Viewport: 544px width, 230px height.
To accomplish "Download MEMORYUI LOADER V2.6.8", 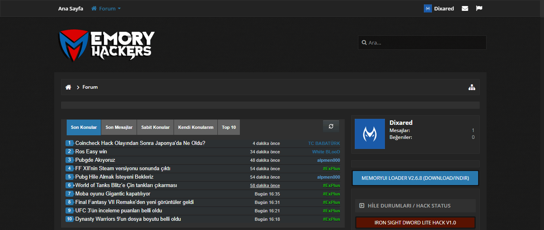I will coord(415,178).
